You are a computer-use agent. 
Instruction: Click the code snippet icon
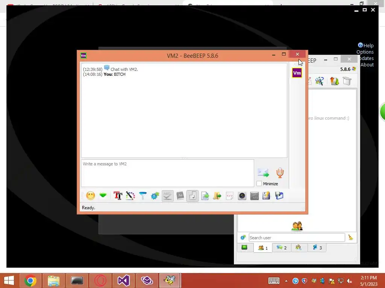pos(230,196)
